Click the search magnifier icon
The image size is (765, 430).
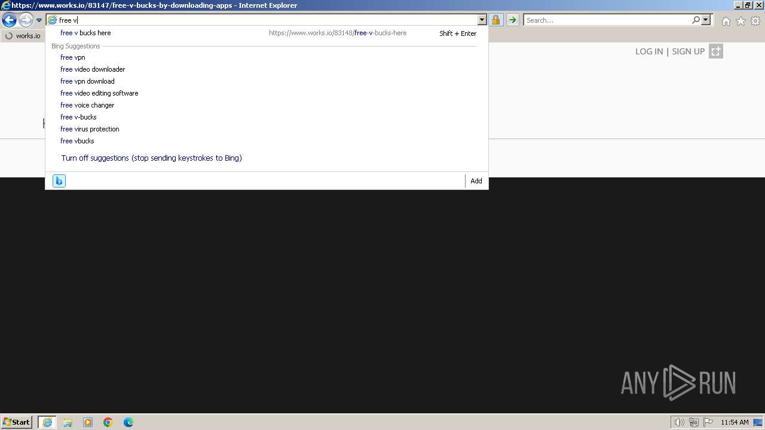696,20
